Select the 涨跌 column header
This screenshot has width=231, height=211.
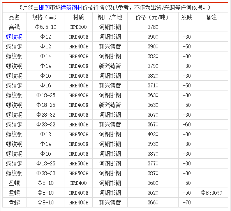pos(187,17)
